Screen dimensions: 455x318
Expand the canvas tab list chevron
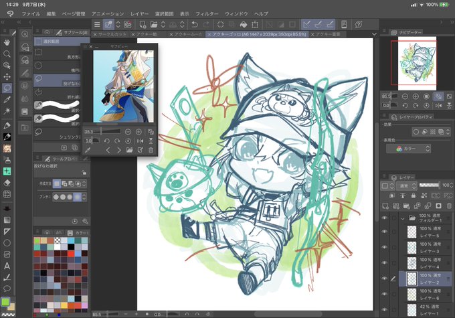tap(374, 34)
